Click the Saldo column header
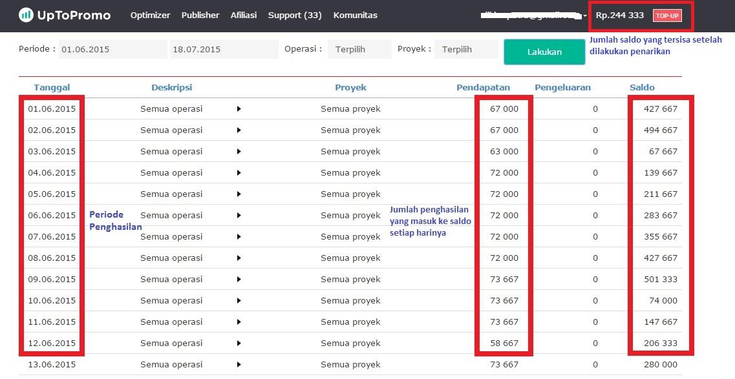The height and width of the screenshot is (379, 735). (x=641, y=87)
